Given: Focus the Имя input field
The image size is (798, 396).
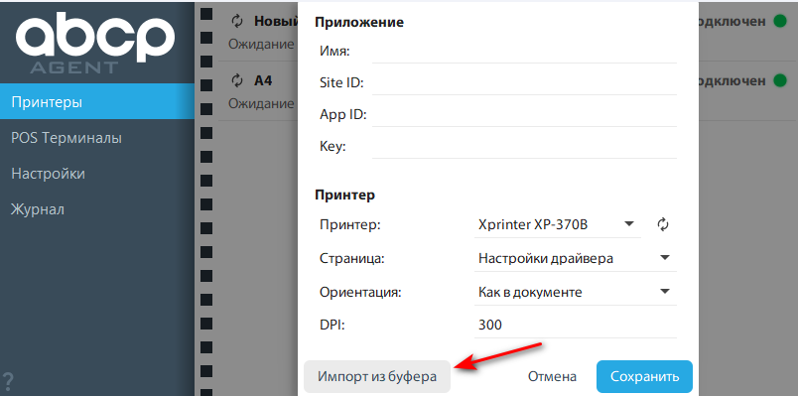Looking at the screenshot, I should [524, 52].
